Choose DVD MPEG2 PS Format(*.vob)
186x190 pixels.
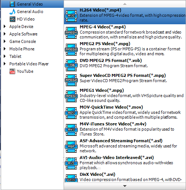pos(125,65)
